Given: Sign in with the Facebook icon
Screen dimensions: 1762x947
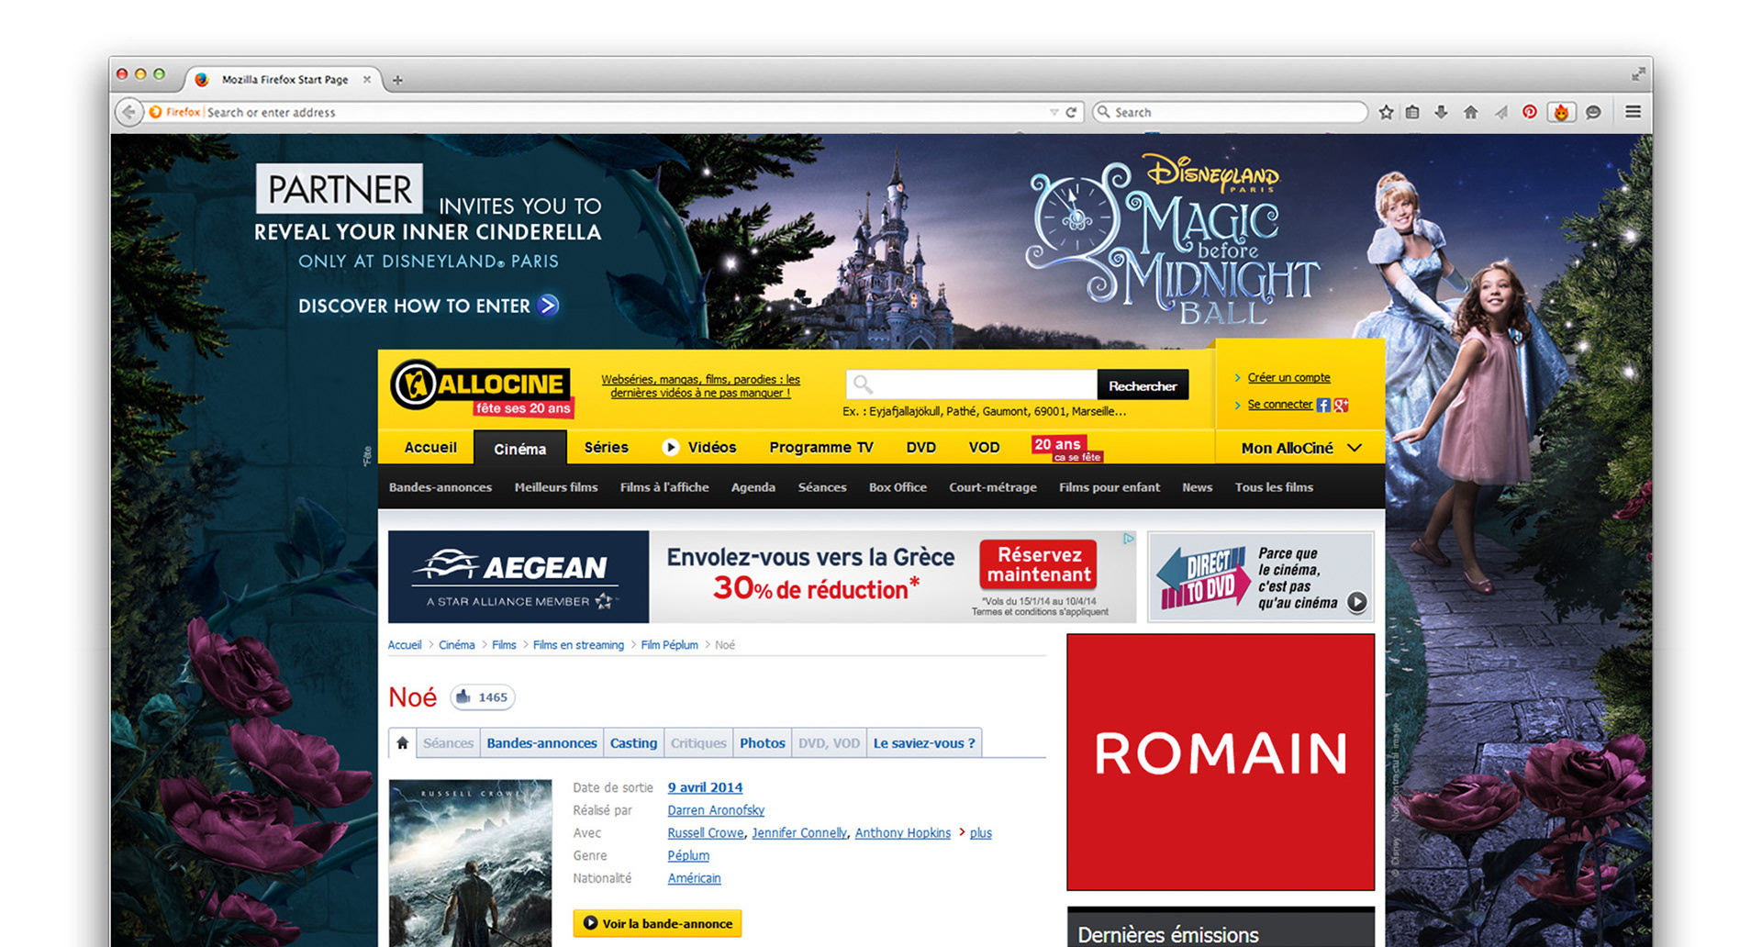Looking at the screenshot, I should click(x=1322, y=405).
